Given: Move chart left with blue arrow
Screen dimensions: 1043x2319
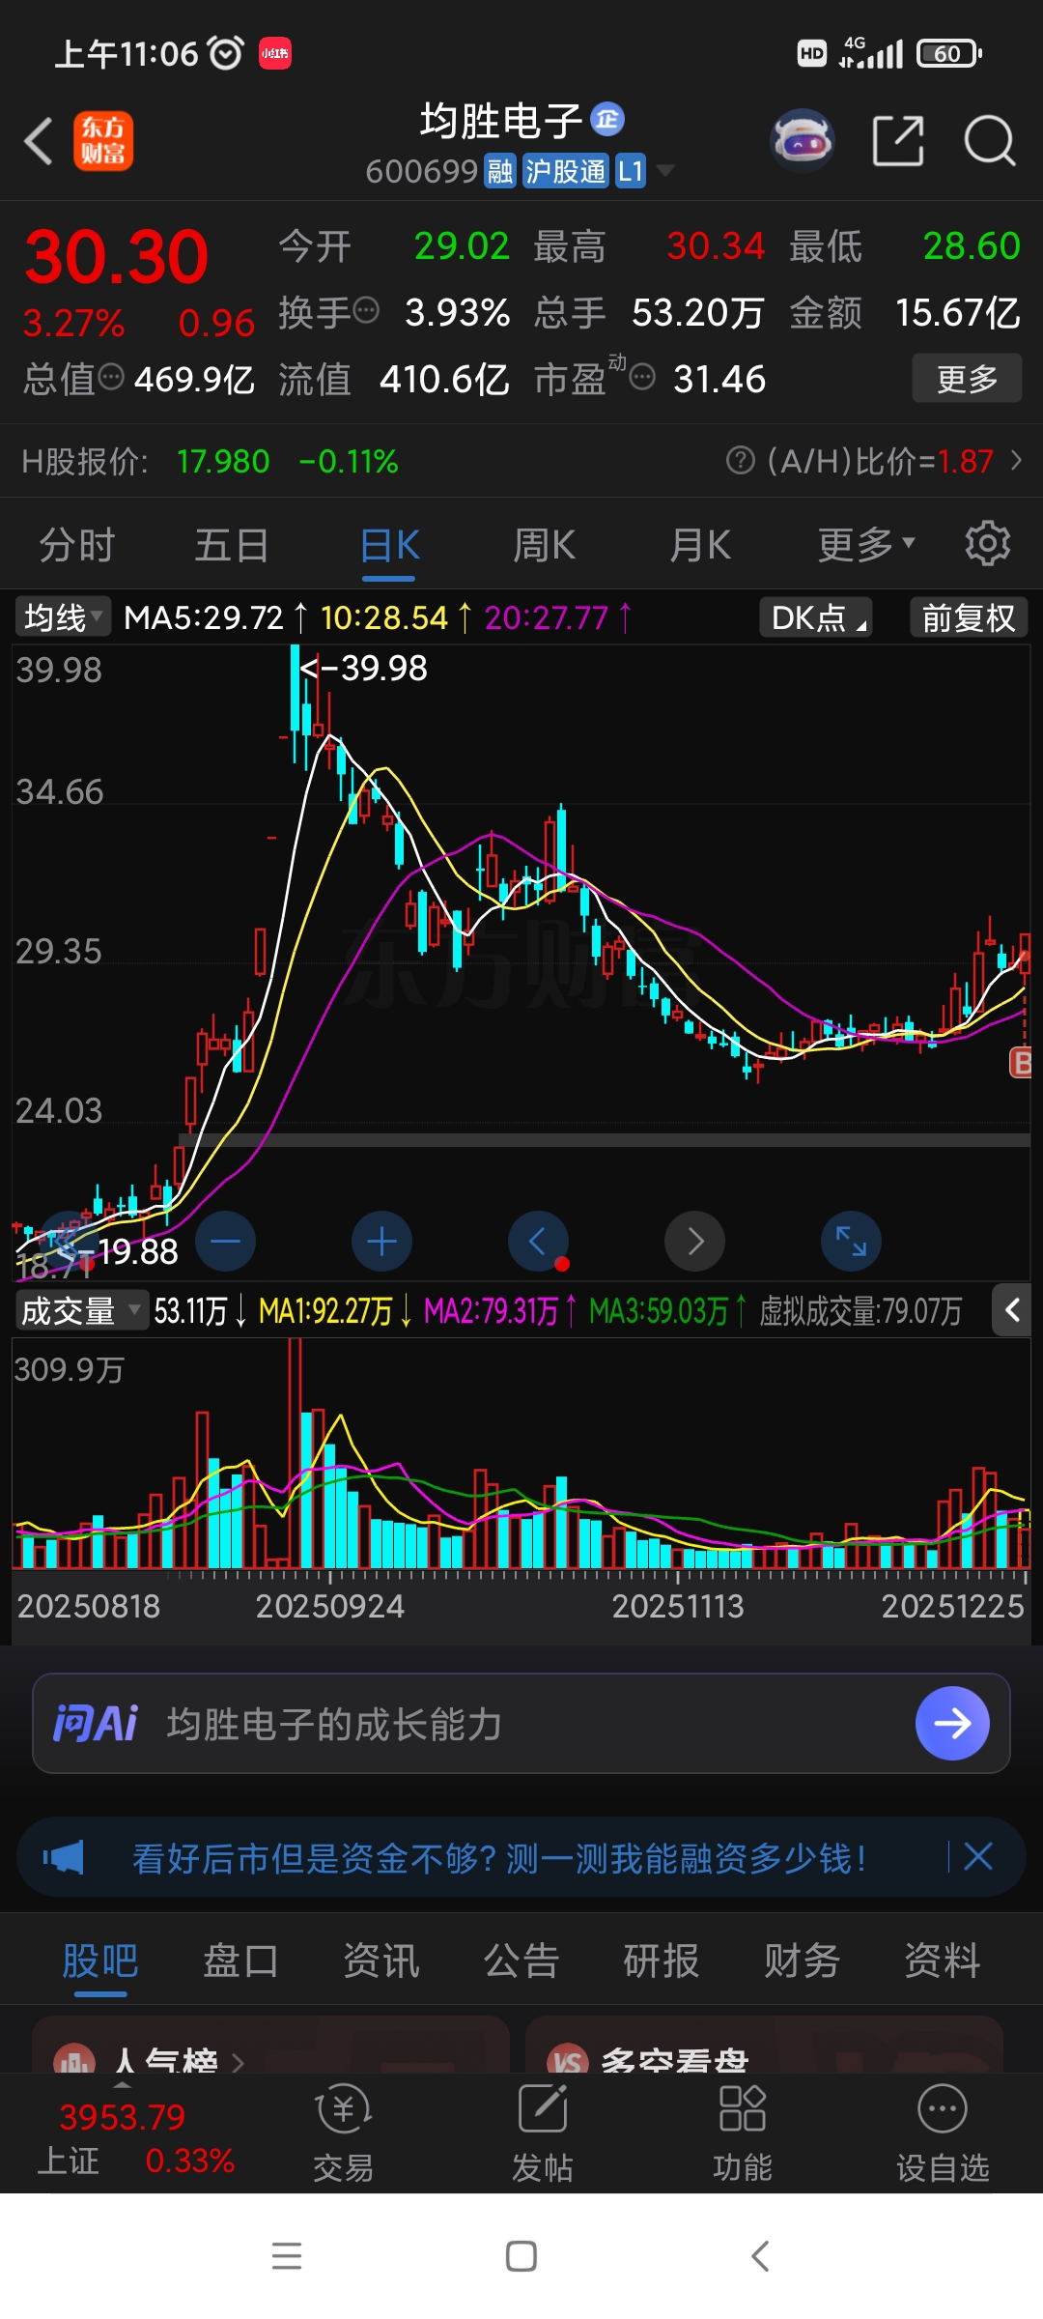Looking at the screenshot, I should click(538, 1242).
